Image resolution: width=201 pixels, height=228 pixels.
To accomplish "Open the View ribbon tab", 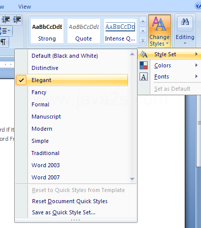I will click(25, 7).
